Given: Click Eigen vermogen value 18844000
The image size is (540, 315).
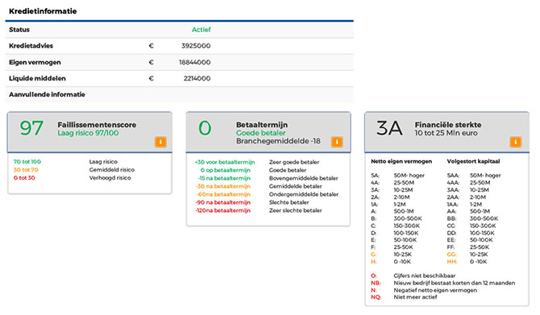Looking at the screenshot, I should tap(194, 62).
